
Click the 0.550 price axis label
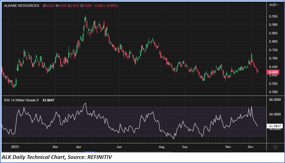[x=273, y=84]
